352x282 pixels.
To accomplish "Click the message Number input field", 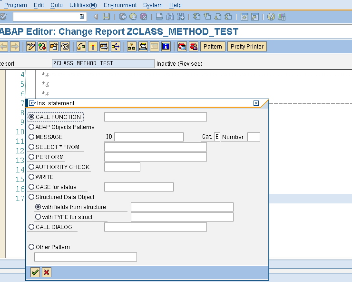I will tap(254, 137).
